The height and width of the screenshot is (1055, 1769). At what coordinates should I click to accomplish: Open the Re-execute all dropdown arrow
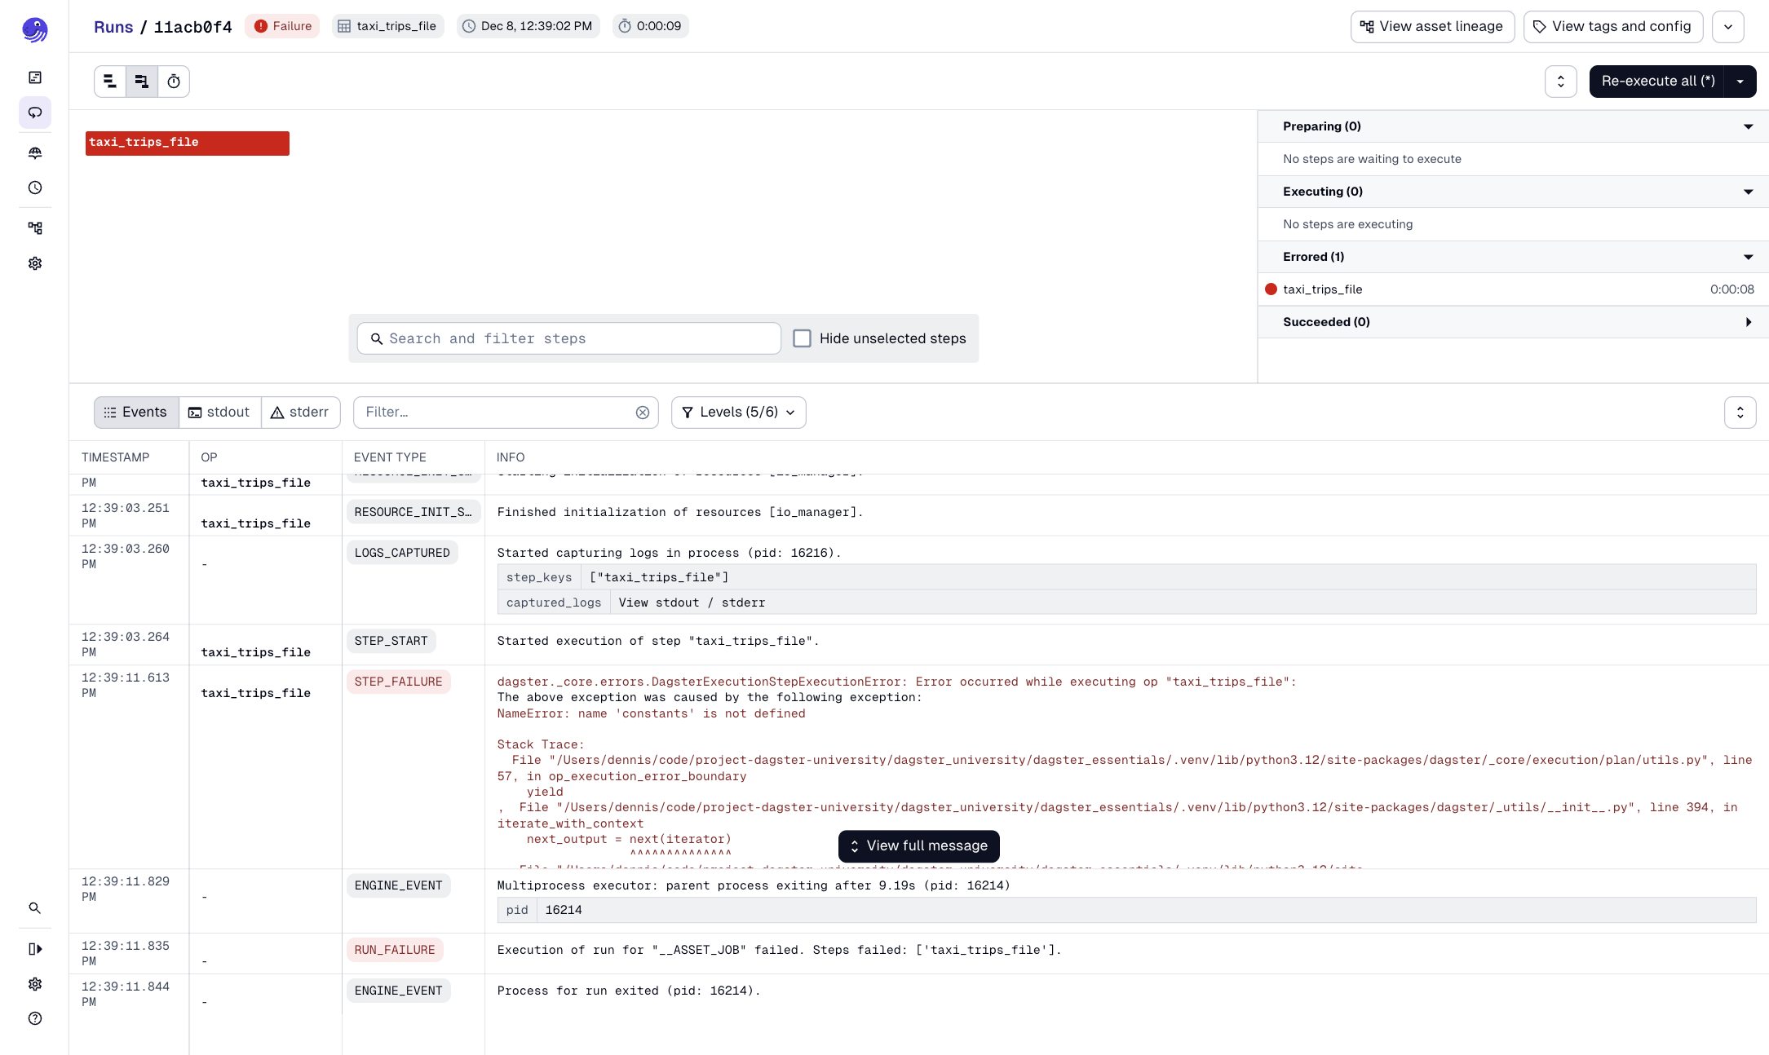click(1742, 81)
